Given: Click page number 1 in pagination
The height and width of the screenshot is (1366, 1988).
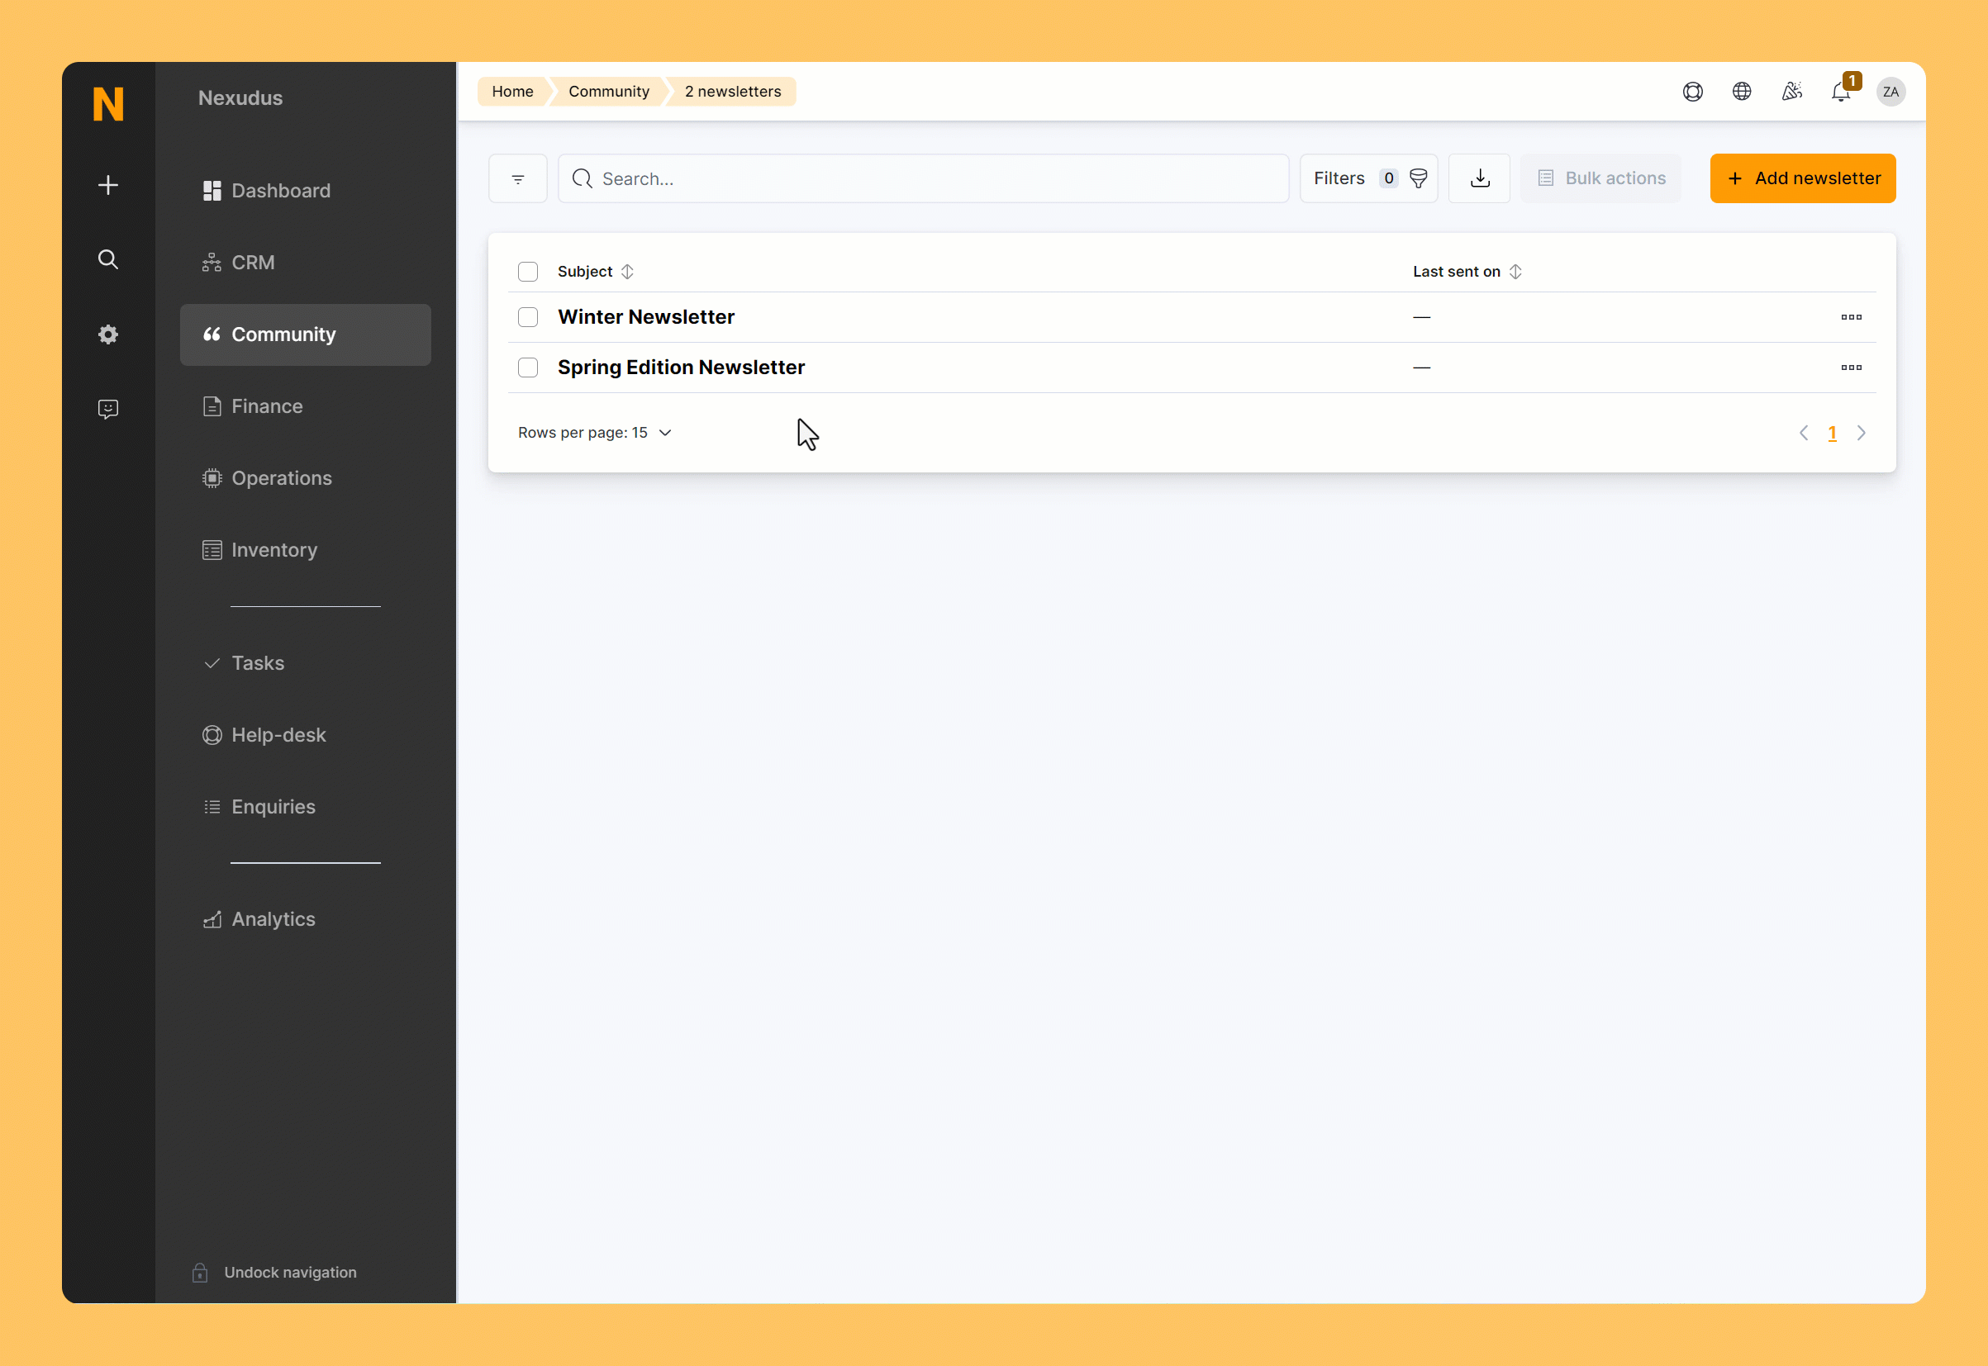Looking at the screenshot, I should 1832,433.
